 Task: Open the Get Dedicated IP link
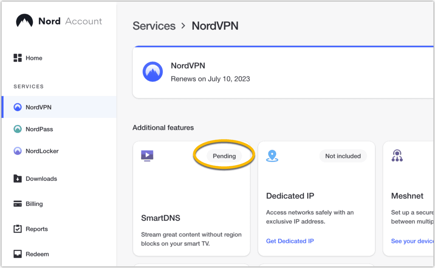pyautogui.click(x=290, y=241)
